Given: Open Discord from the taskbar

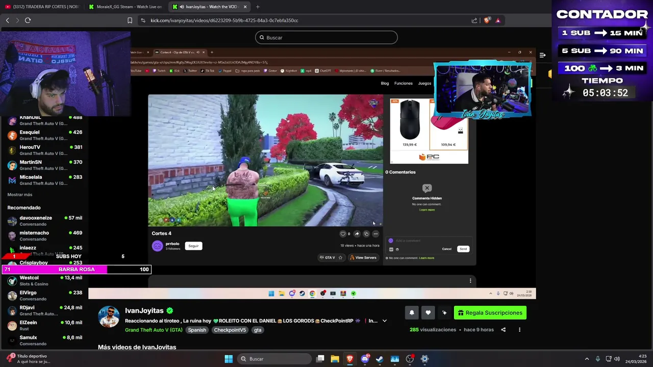Looking at the screenshot, I should coord(365,359).
